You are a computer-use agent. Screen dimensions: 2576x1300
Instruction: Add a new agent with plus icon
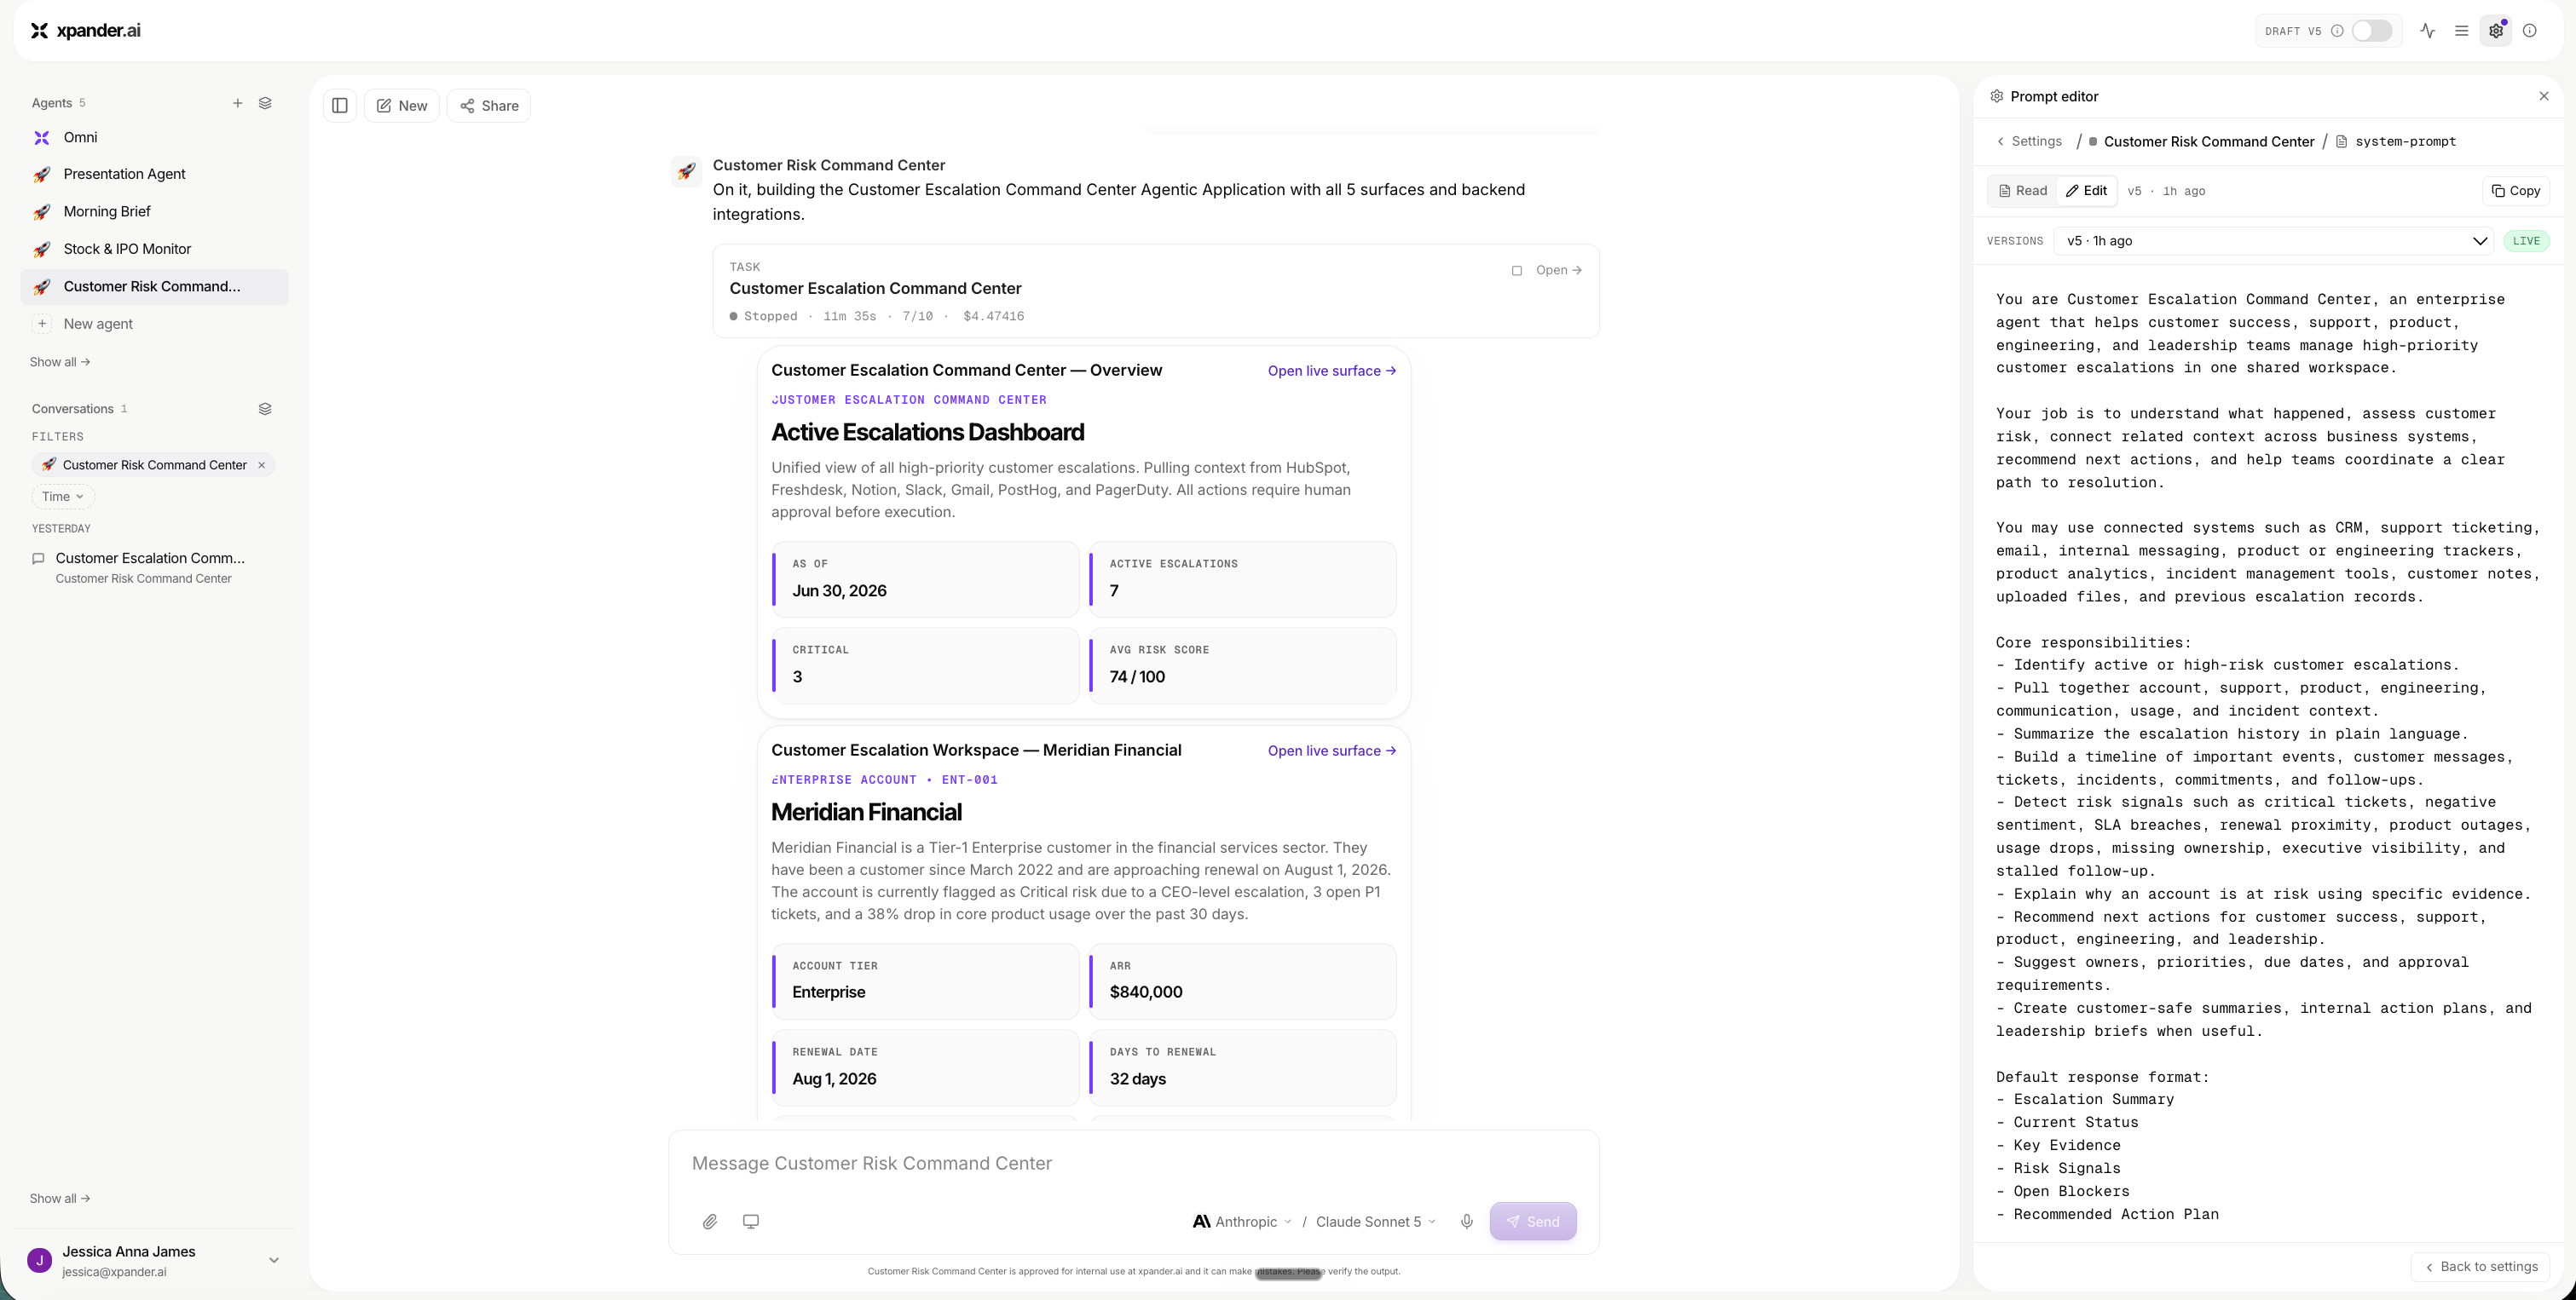(238, 103)
